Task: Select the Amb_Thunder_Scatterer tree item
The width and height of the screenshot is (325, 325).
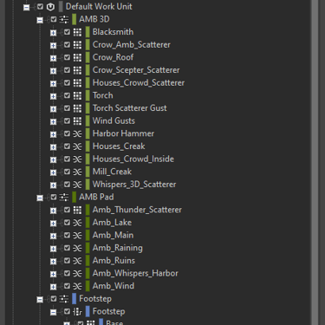Action: pos(137,210)
